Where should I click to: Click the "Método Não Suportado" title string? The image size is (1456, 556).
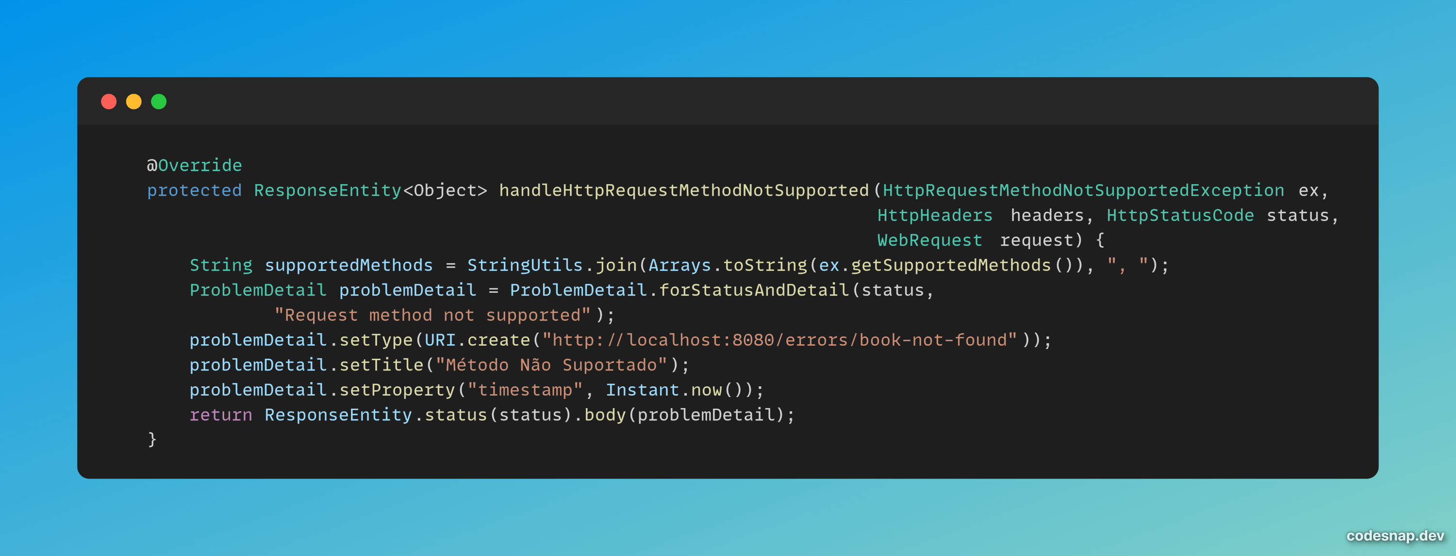tap(551, 365)
